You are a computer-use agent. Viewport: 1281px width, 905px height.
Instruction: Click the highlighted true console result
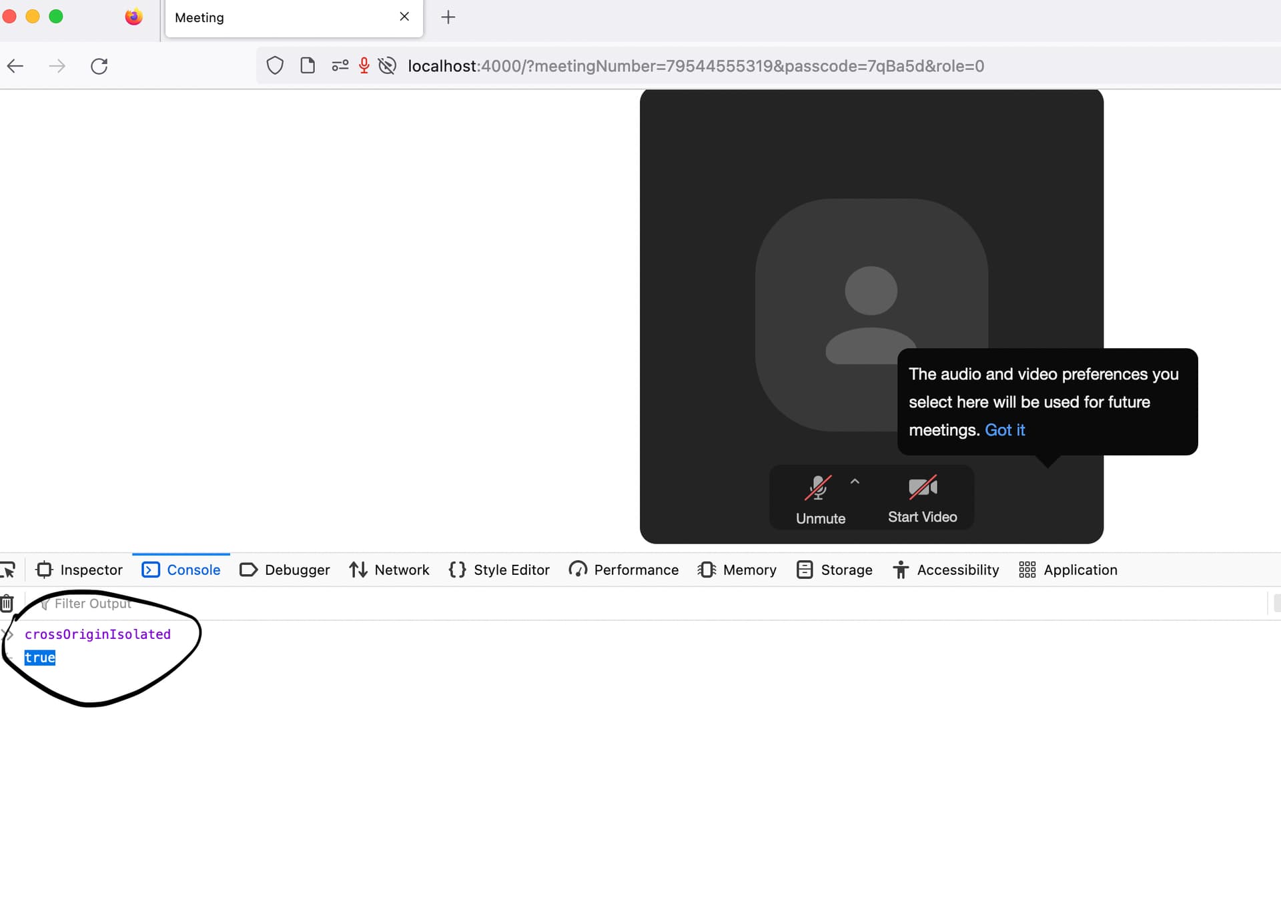(x=40, y=658)
